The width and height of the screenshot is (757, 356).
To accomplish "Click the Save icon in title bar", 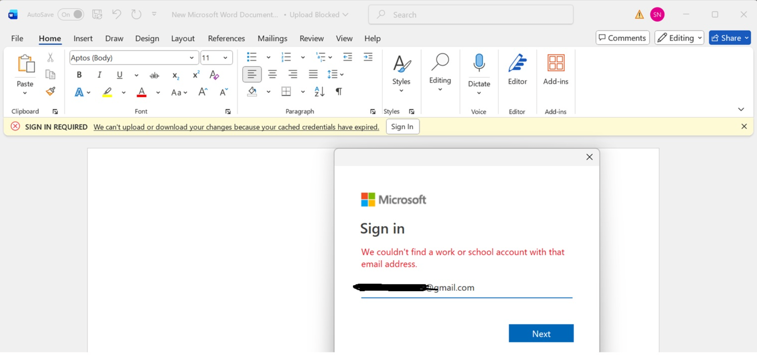I will (x=97, y=15).
